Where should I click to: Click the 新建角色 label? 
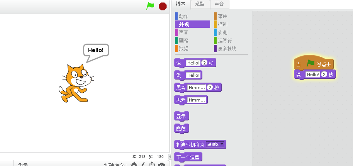click(115, 165)
